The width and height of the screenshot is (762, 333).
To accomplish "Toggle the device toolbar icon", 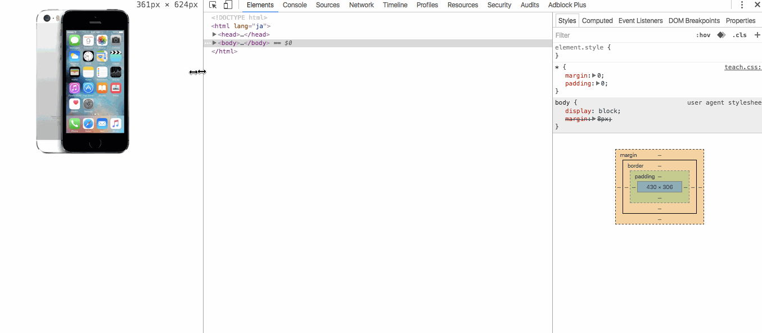I will tap(228, 5).
